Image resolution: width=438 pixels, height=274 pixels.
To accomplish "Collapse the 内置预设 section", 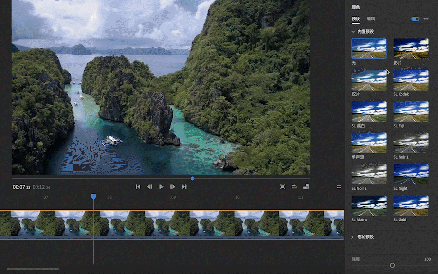I will (x=354, y=31).
